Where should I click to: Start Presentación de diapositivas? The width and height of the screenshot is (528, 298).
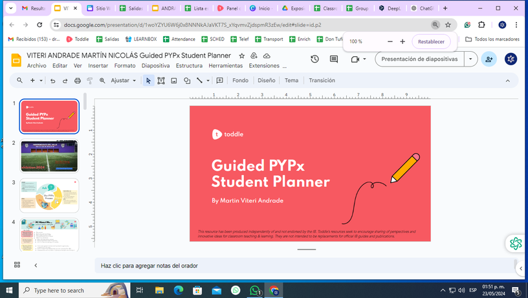(419, 59)
